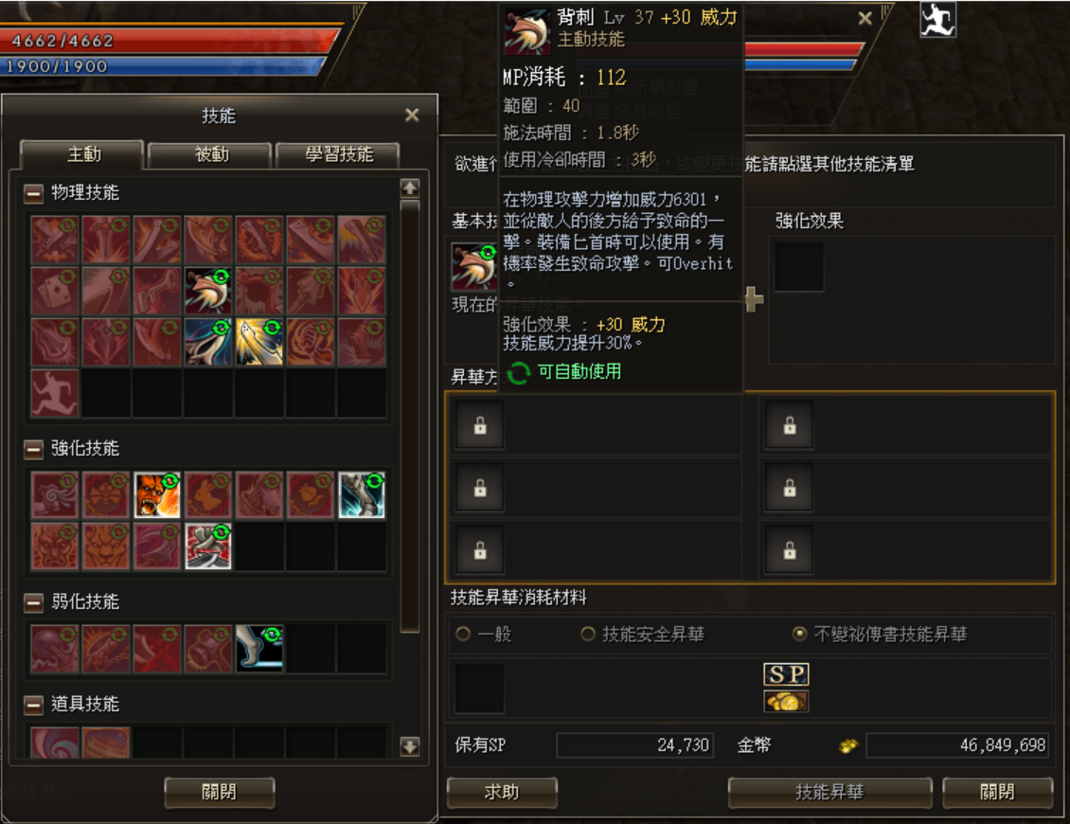Image resolution: width=1070 pixels, height=824 pixels.
Task: Click the 技能昇華 button
Action: [x=829, y=793]
